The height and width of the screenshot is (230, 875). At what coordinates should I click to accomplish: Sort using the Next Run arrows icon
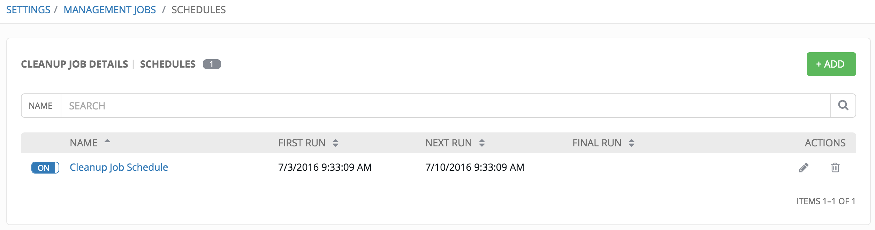point(482,143)
